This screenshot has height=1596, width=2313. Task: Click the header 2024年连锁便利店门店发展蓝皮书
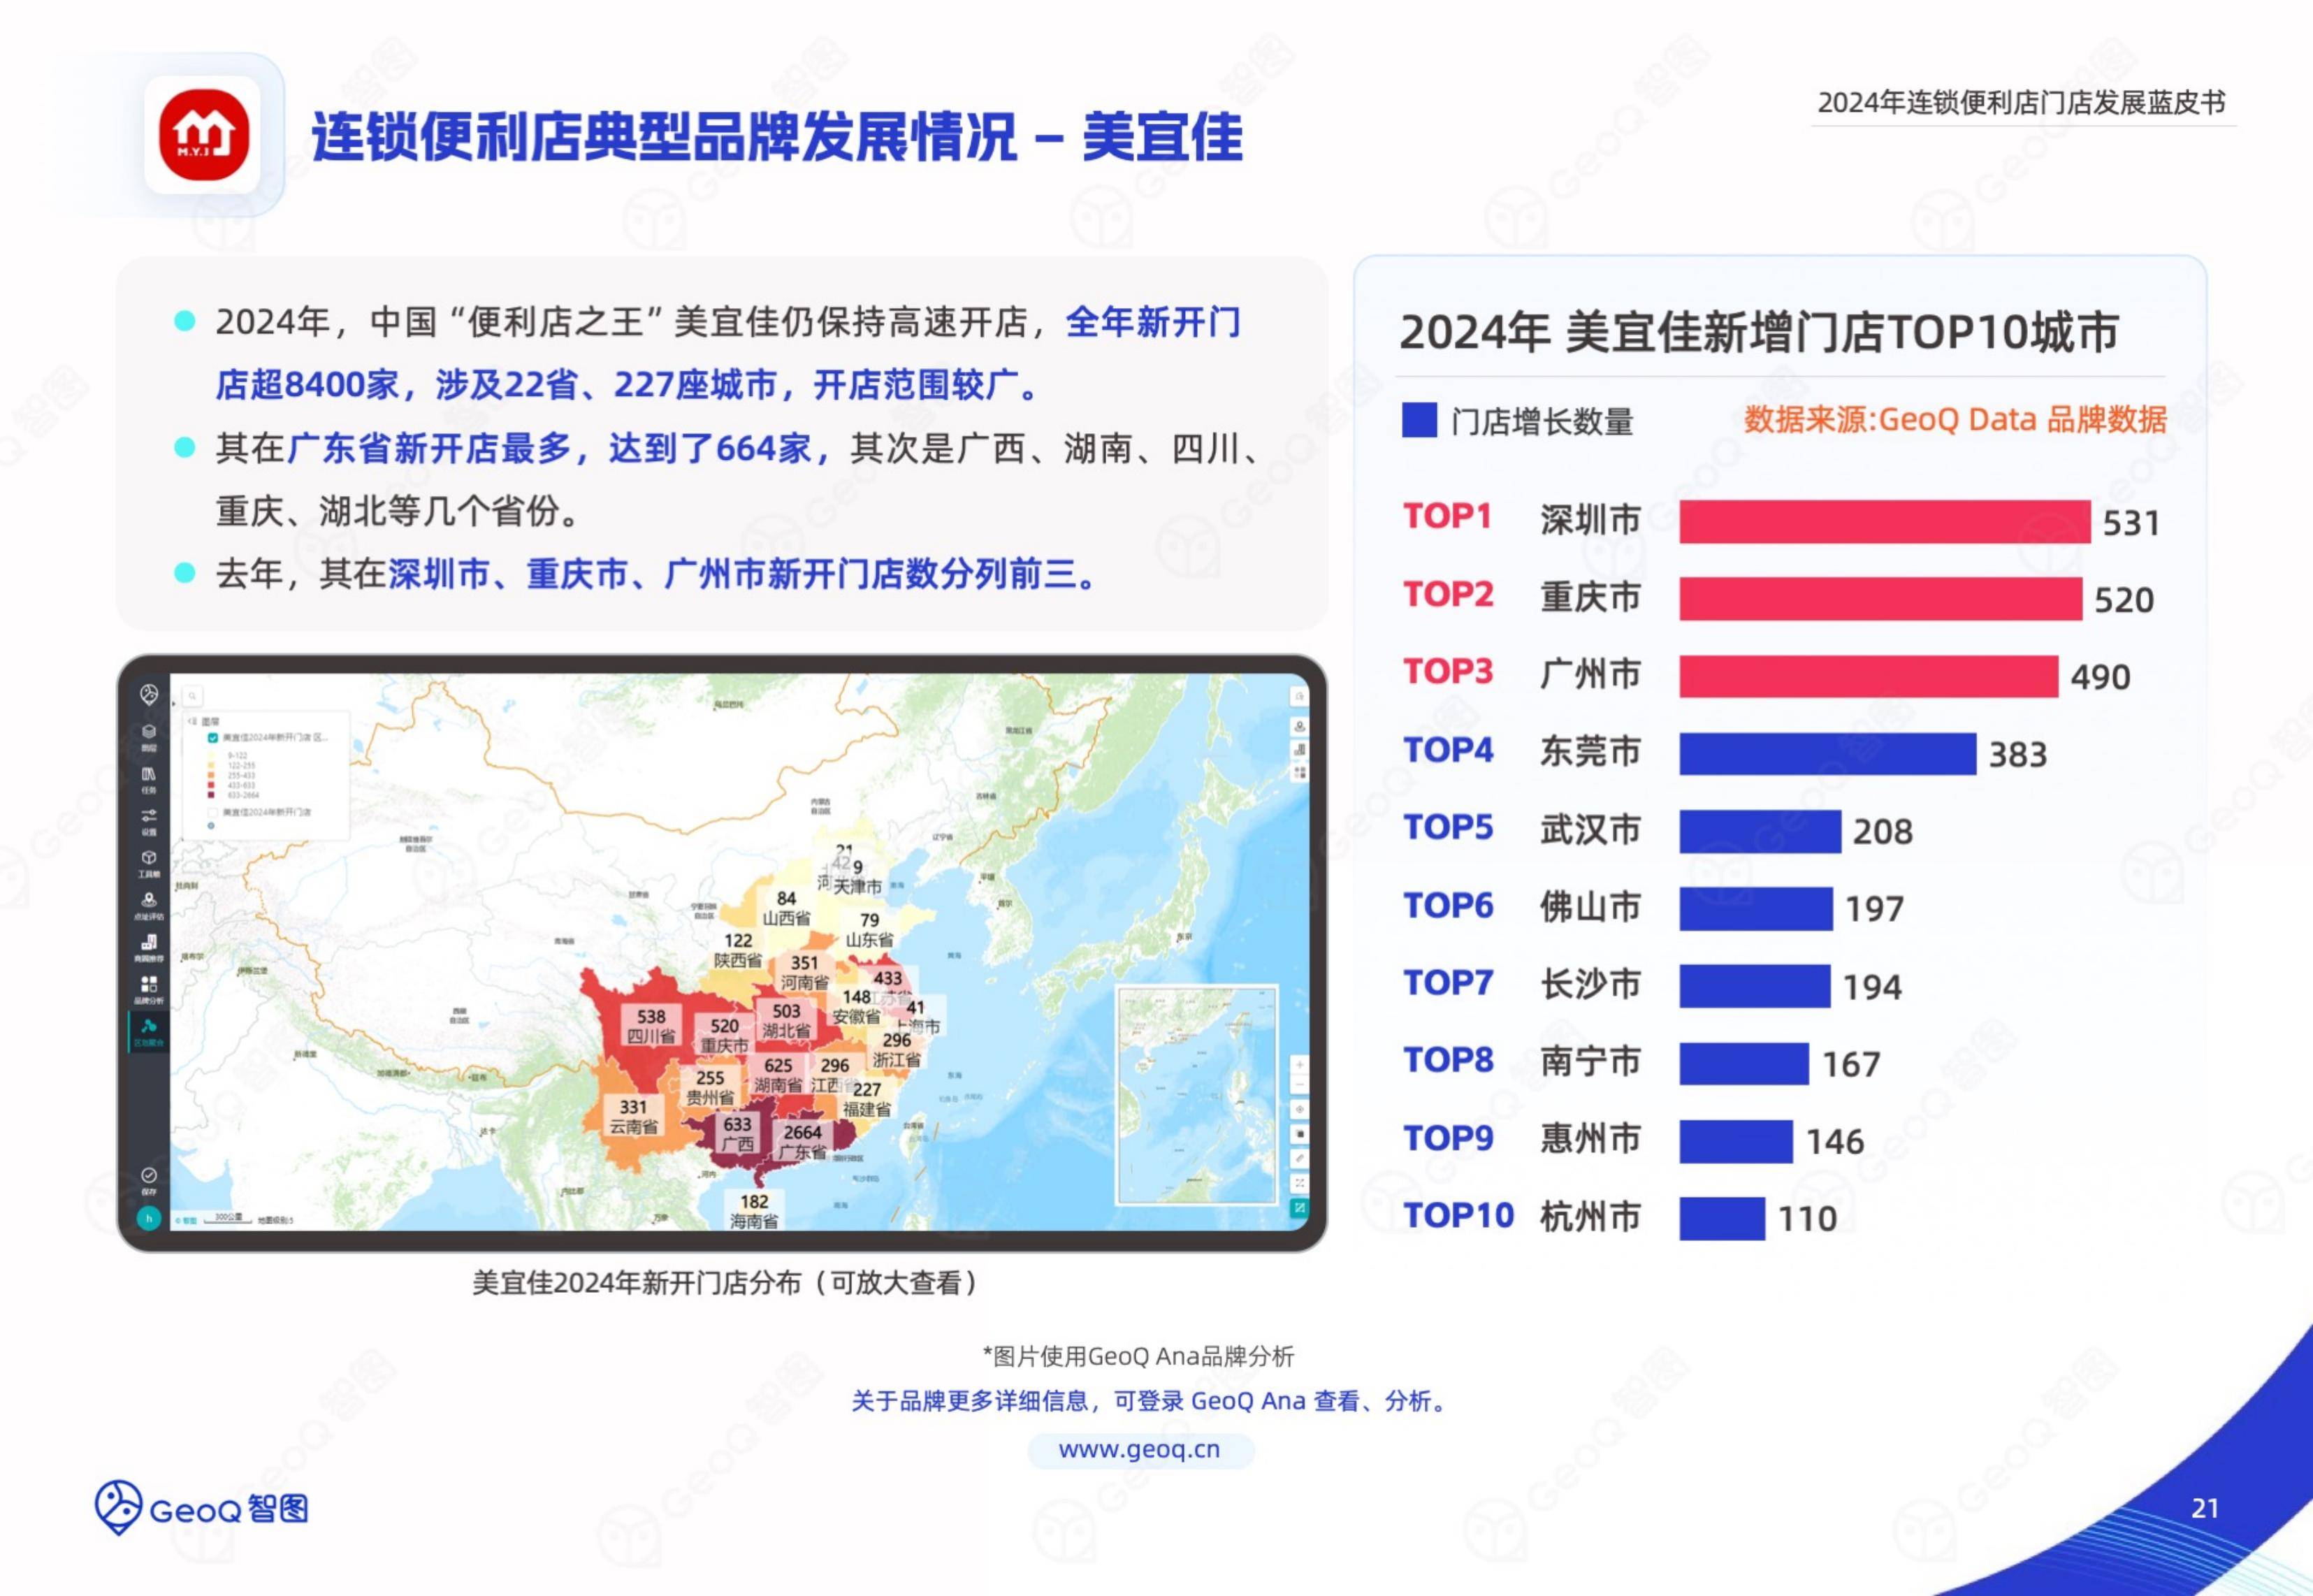(x=2021, y=102)
